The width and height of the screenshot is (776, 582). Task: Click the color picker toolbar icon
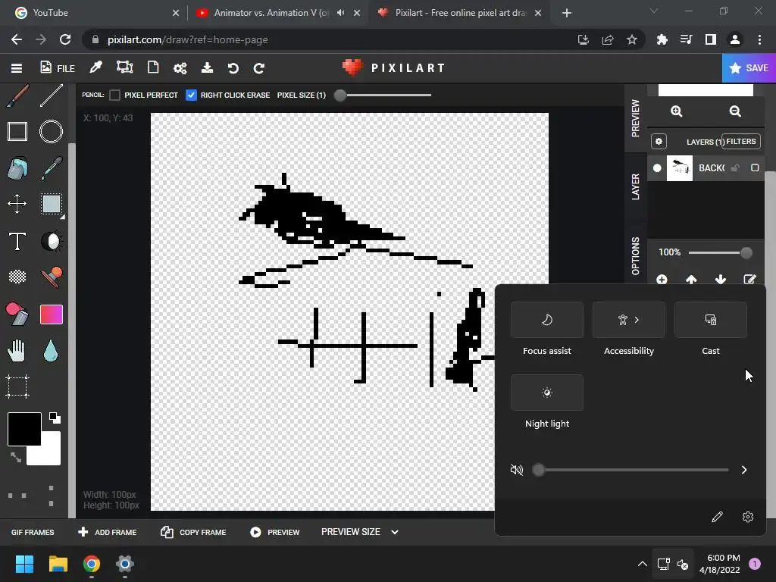pyautogui.click(x=95, y=67)
